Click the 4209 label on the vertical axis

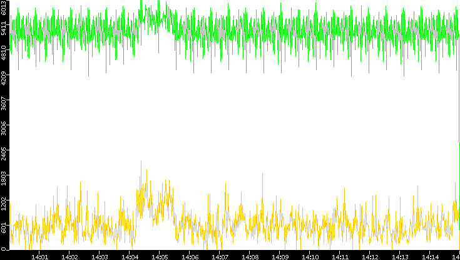click(x=4, y=78)
